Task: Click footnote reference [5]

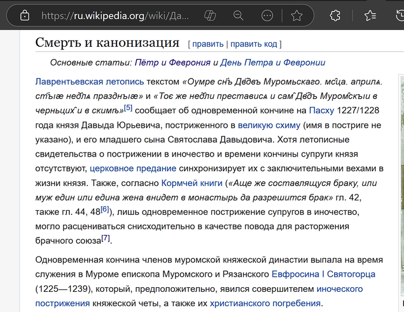Action: pos(128,107)
